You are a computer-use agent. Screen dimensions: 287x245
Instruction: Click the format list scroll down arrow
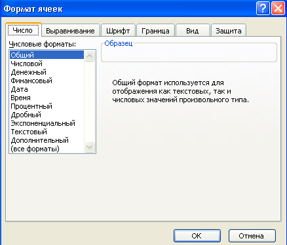point(90,147)
